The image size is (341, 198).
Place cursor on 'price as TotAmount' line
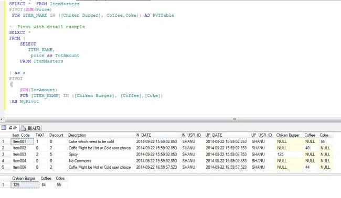(55, 56)
